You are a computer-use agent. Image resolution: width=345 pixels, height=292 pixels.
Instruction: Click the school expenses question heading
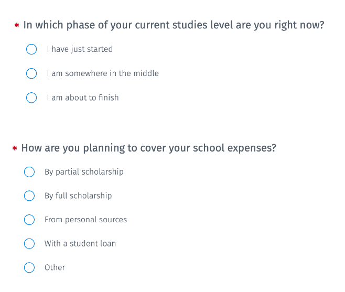point(148,148)
